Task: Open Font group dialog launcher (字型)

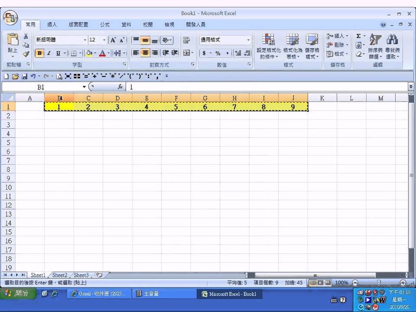Action: click(124, 64)
